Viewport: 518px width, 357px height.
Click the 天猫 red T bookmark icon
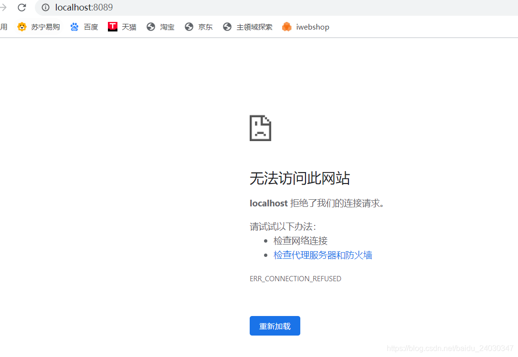113,27
